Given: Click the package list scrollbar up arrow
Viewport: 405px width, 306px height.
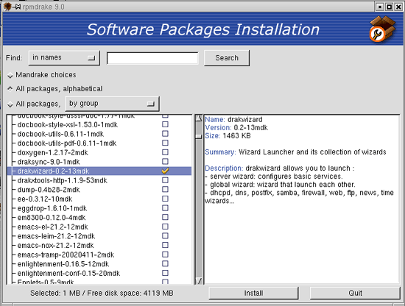Looking at the screenshot, I should pos(199,118).
